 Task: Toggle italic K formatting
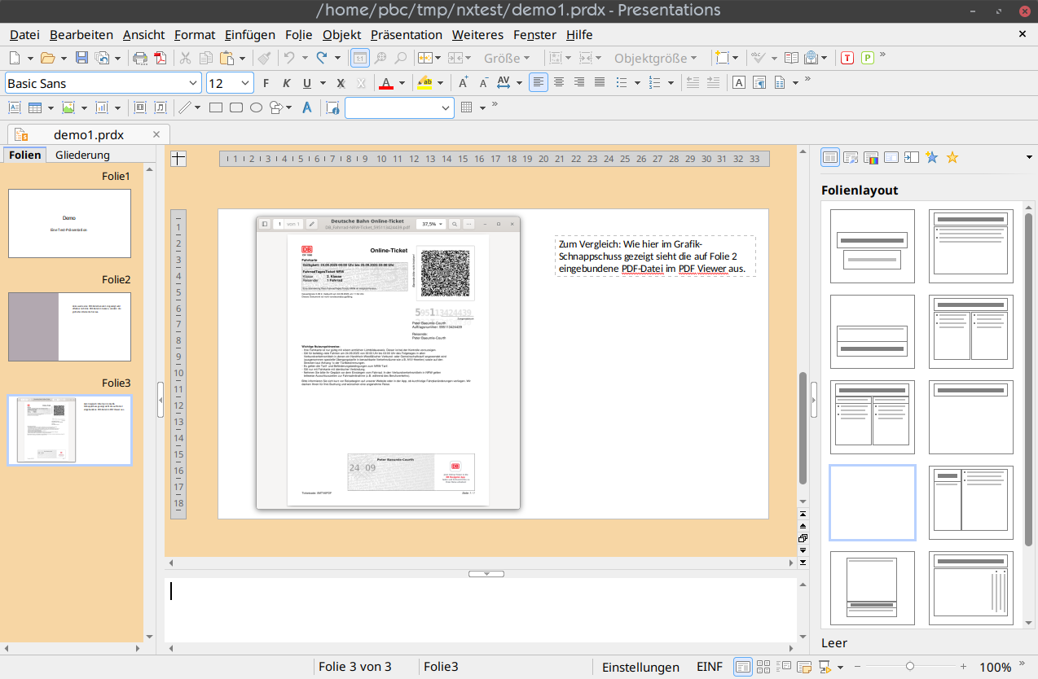pos(287,82)
